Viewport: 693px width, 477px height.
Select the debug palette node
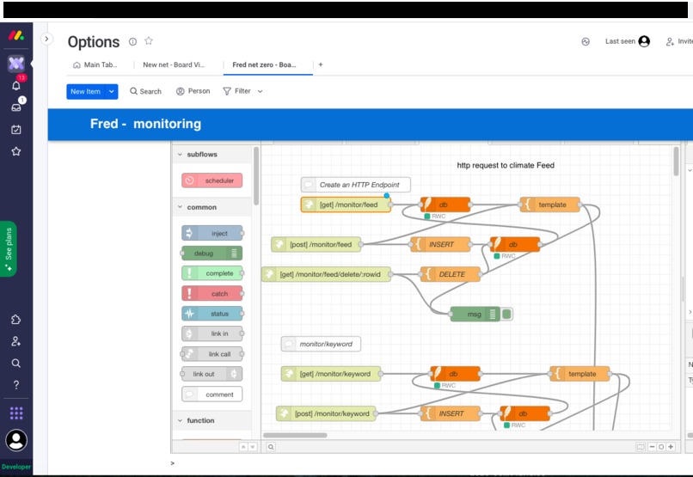pyautogui.click(x=212, y=253)
